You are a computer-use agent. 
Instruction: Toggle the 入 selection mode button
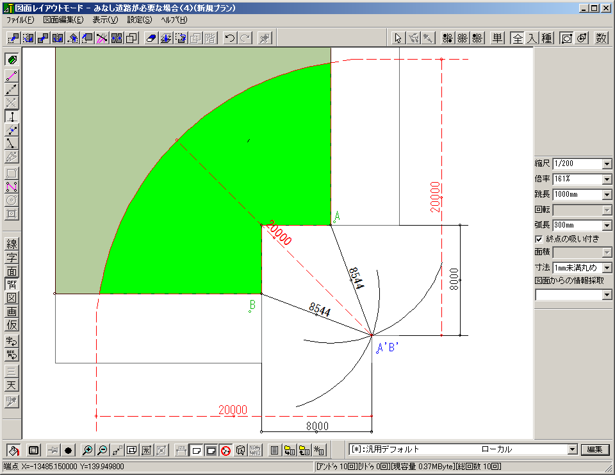532,38
